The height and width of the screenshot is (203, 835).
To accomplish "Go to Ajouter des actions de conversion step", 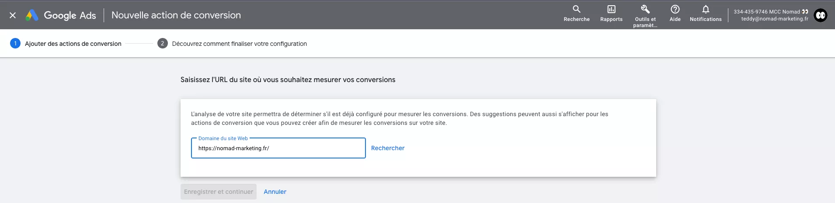I will pos(73,44).
